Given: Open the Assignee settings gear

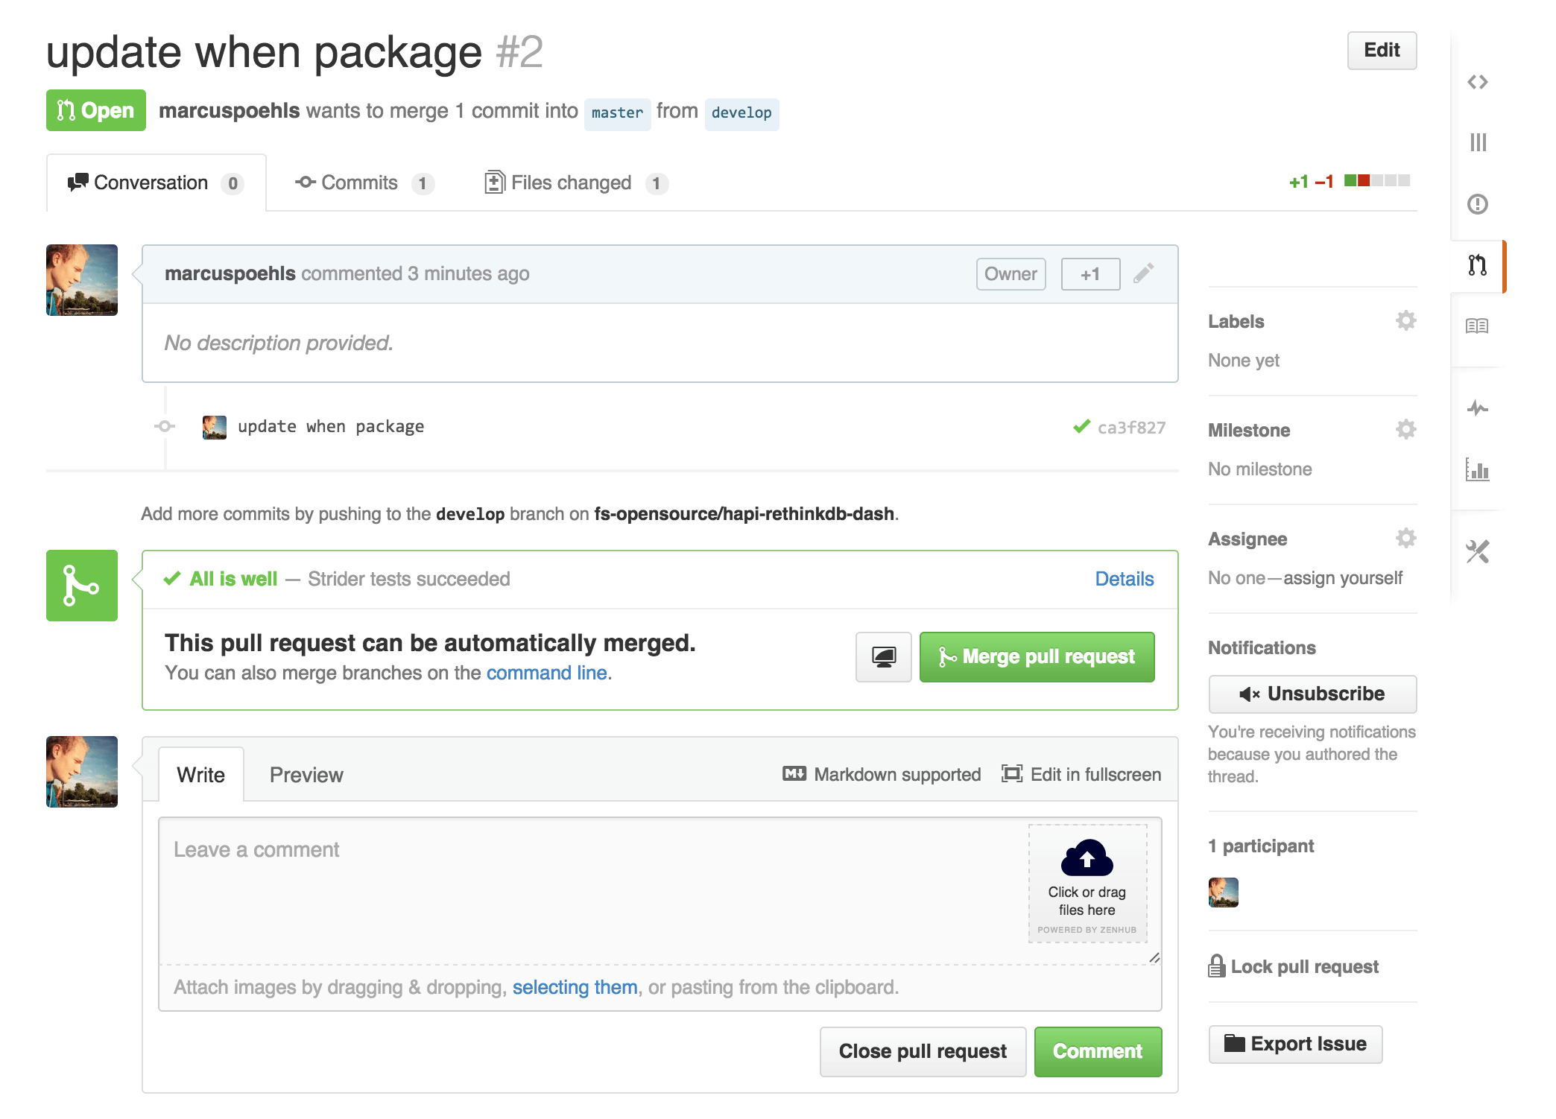Looking at the screenshot, I should pos(1405,538).
